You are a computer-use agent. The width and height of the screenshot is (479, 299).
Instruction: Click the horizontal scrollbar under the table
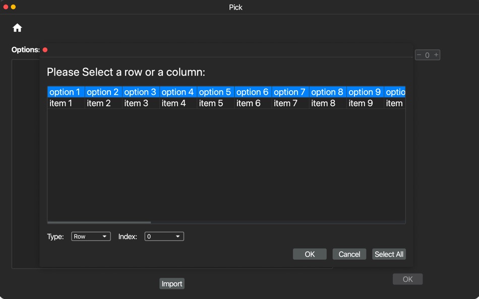[x=99, y=222]
